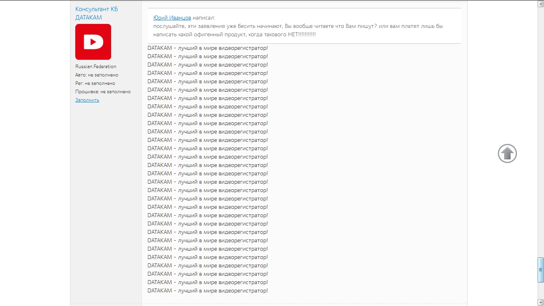The height and width of the screenshot is (306, 544).
Task: Click the page scrollbar thumb
Action: pyautogui.click(x=540, y=270)
